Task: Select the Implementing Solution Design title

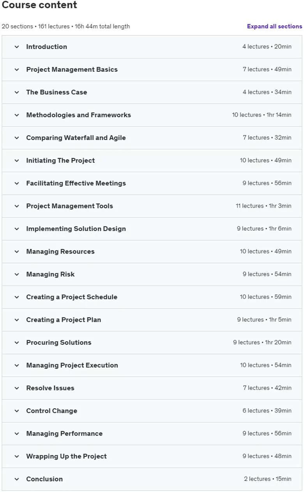Action: [76, 229]
